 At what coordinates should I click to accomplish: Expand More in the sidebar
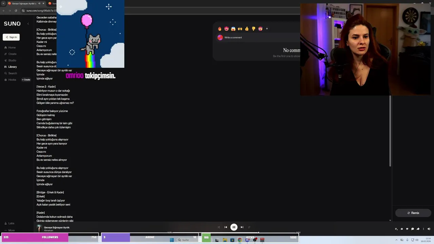(9, 230)
